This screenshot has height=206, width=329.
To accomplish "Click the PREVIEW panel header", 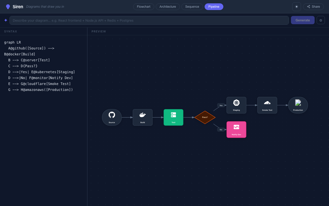I will pos(99,31).
